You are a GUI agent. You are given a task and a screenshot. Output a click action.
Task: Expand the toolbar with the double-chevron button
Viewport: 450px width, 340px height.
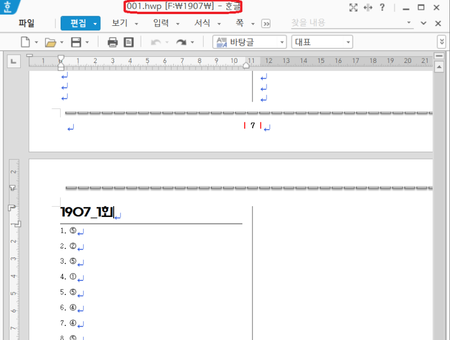pyautogui.click(x=442, y=42)
